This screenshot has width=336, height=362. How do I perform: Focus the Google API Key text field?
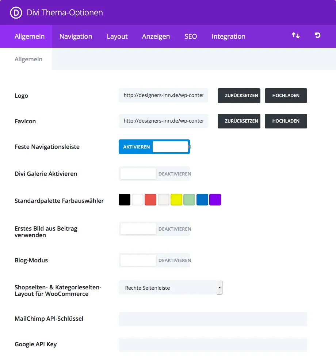coord(213,344)
